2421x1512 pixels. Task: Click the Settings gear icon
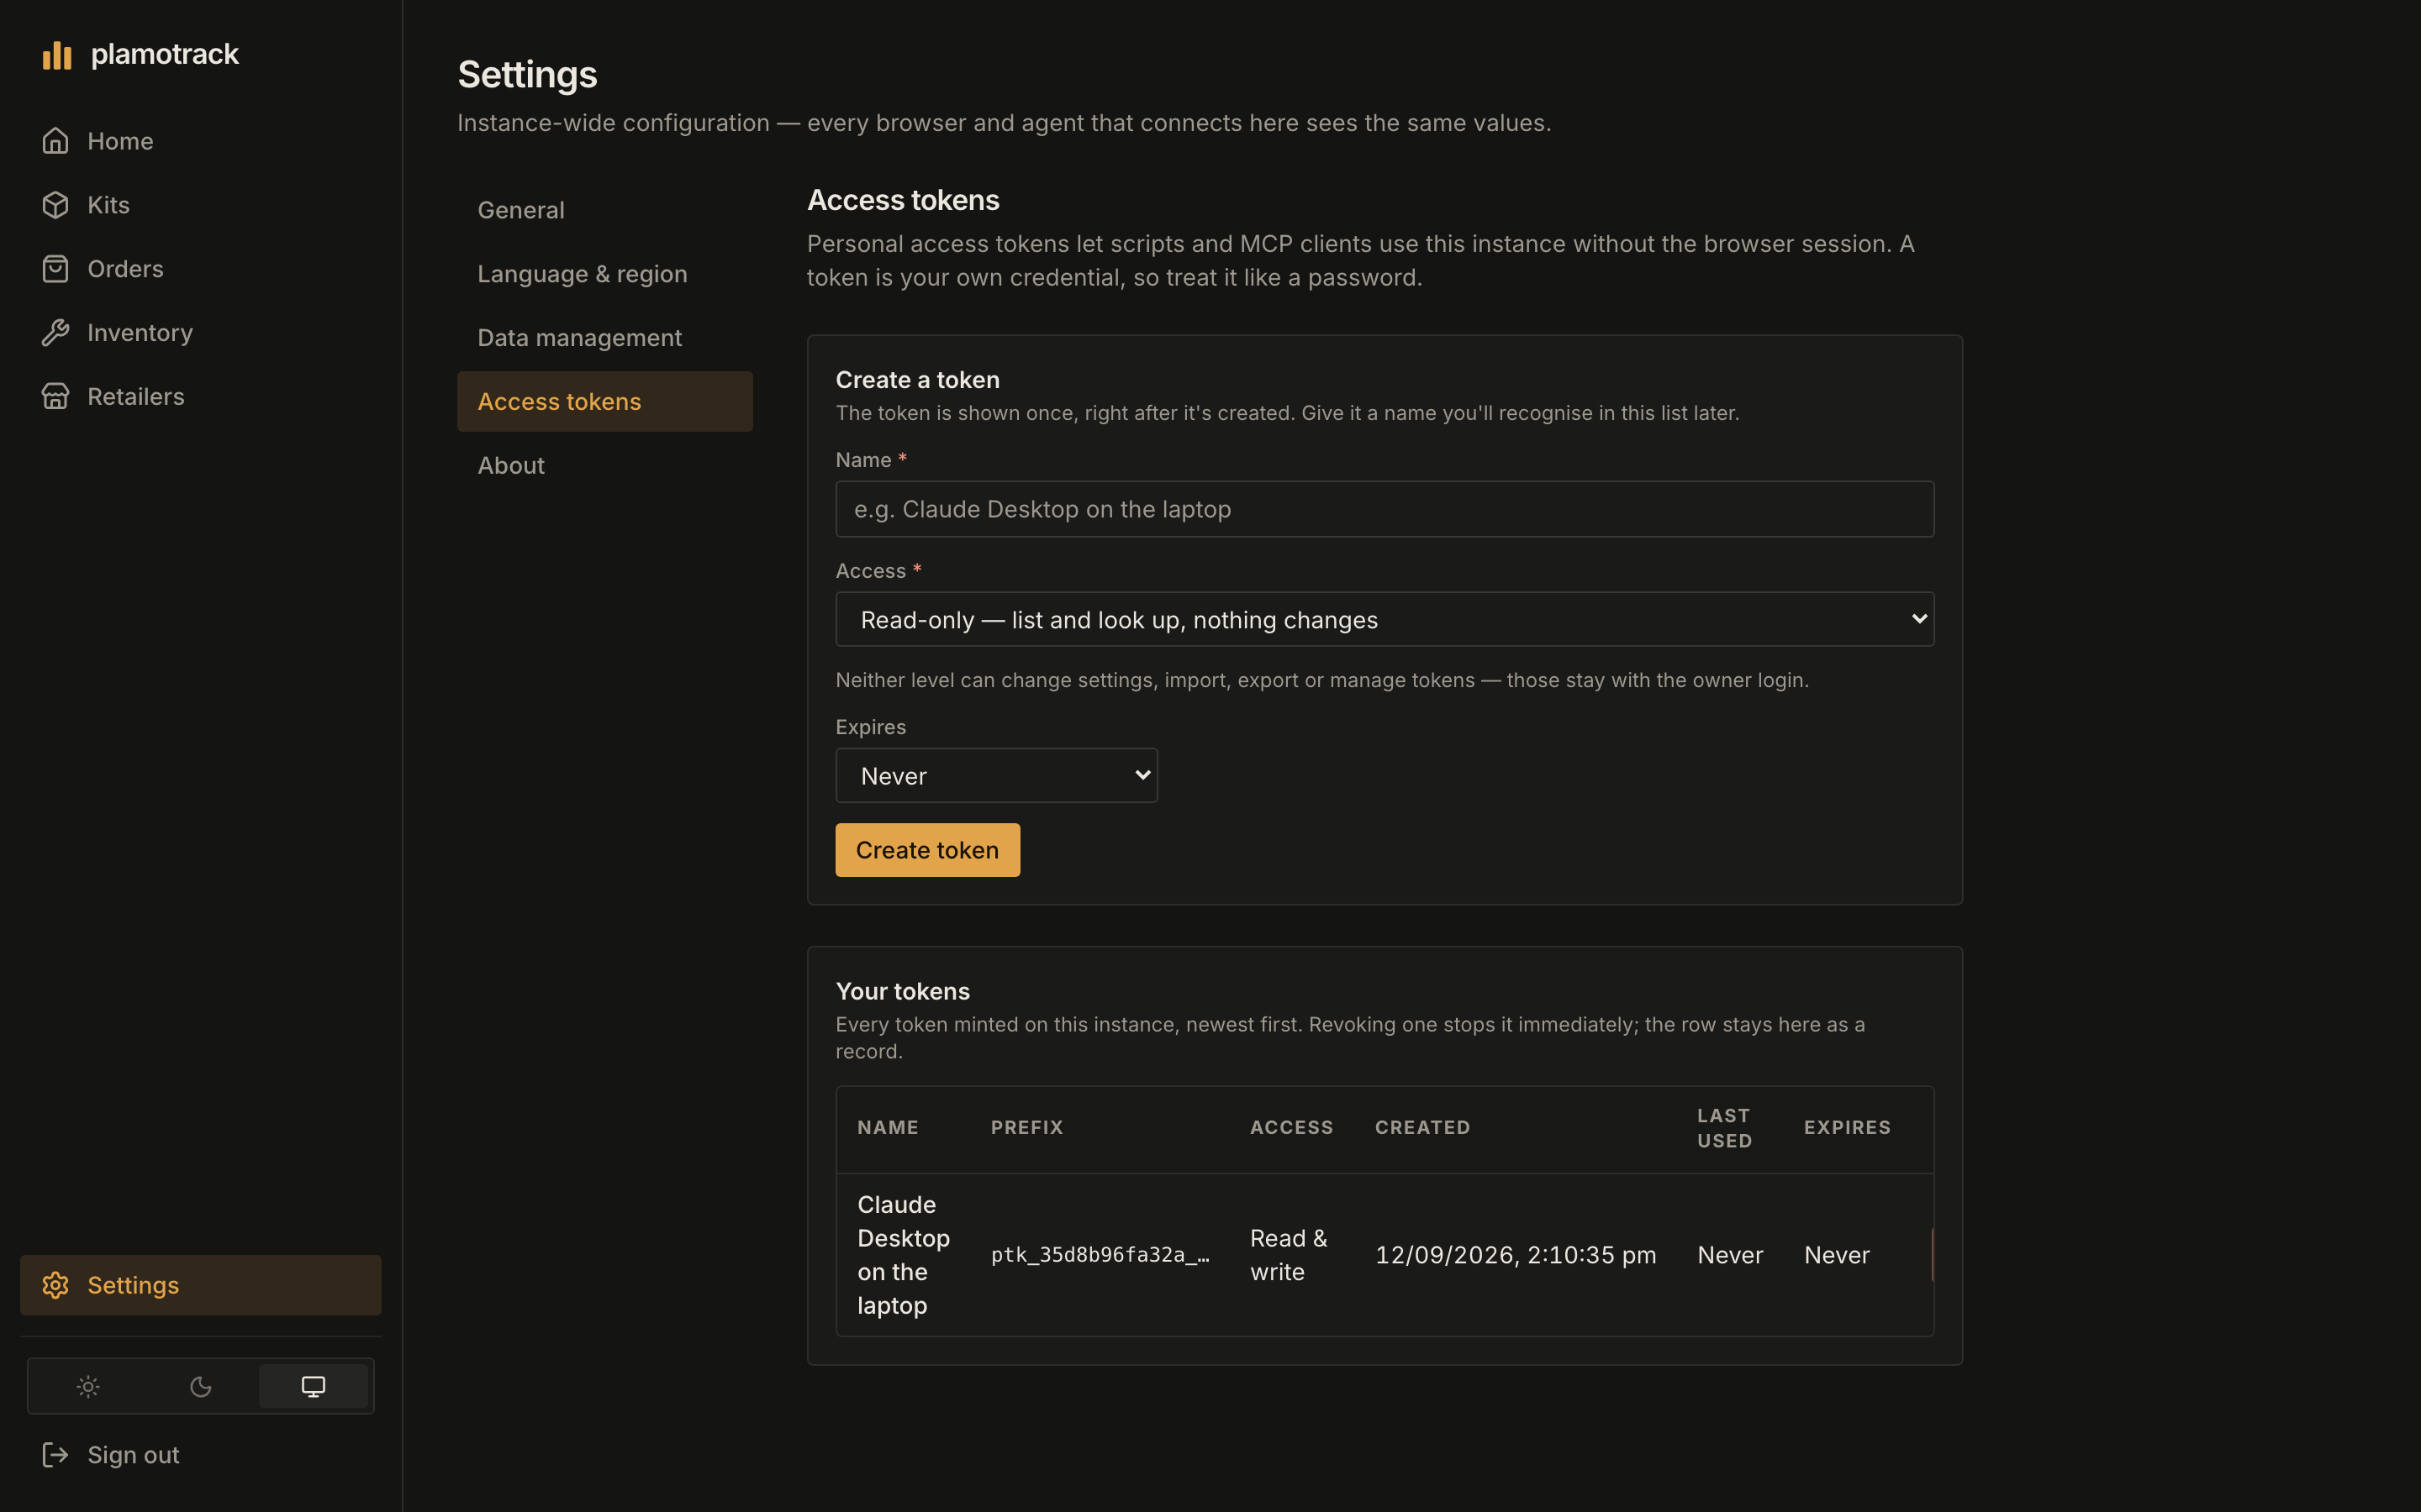pos(55,1285)
